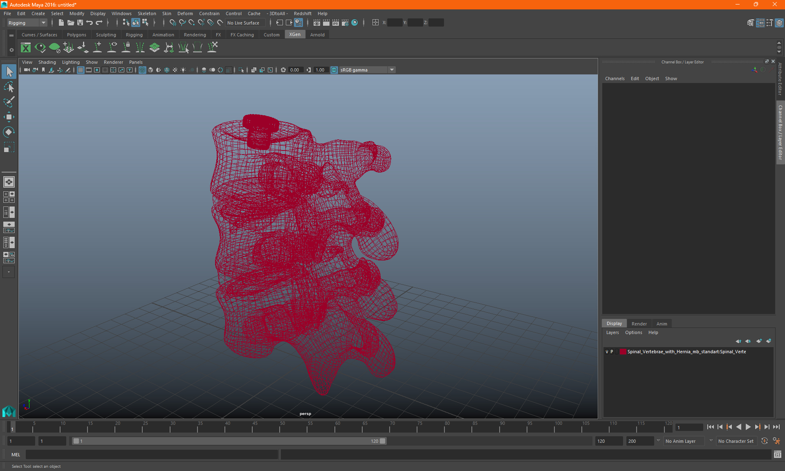Click the sculpting brush tool
This screenshot has height=471, width=785.
pos(9,101)
